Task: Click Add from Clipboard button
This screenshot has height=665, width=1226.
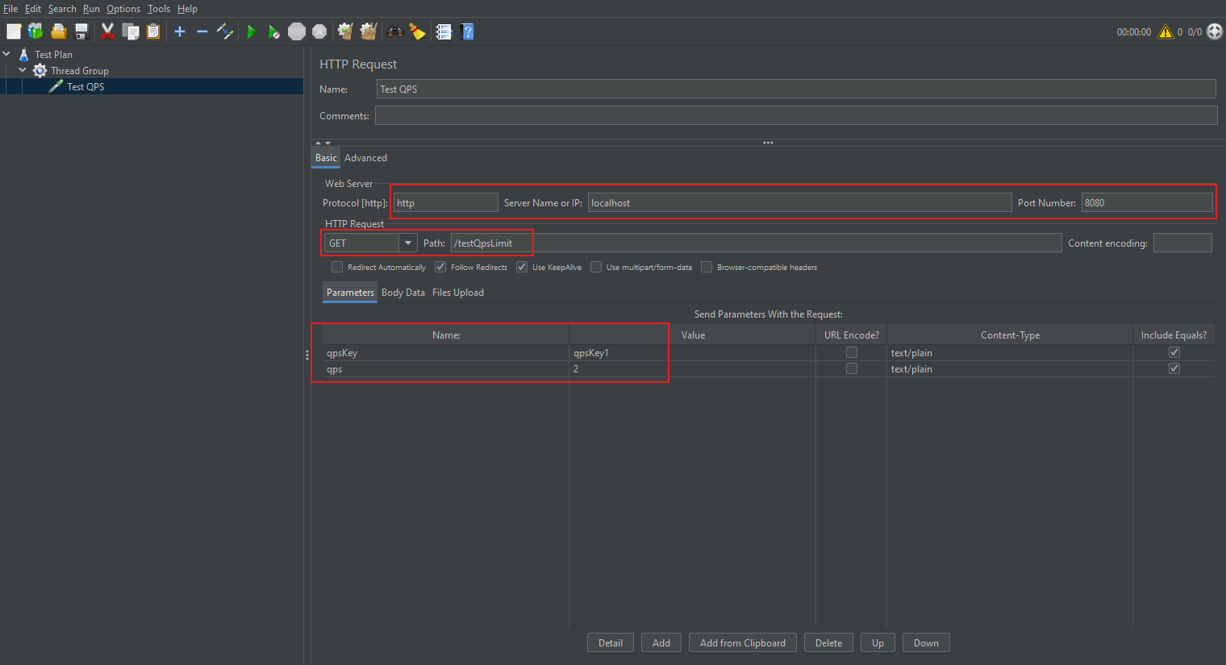Action: tap(743, 643)
